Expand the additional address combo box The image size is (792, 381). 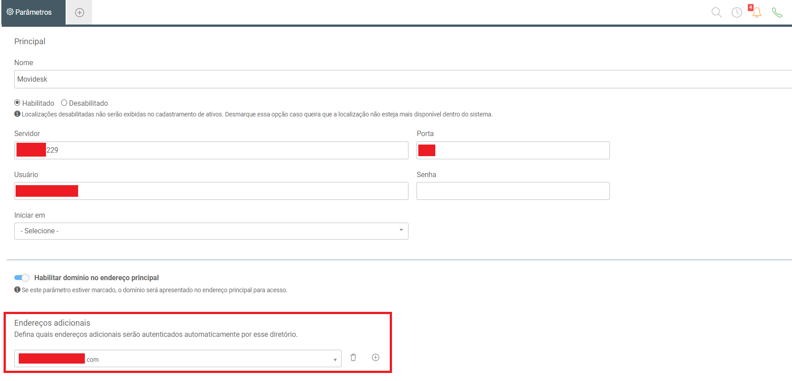178,359
